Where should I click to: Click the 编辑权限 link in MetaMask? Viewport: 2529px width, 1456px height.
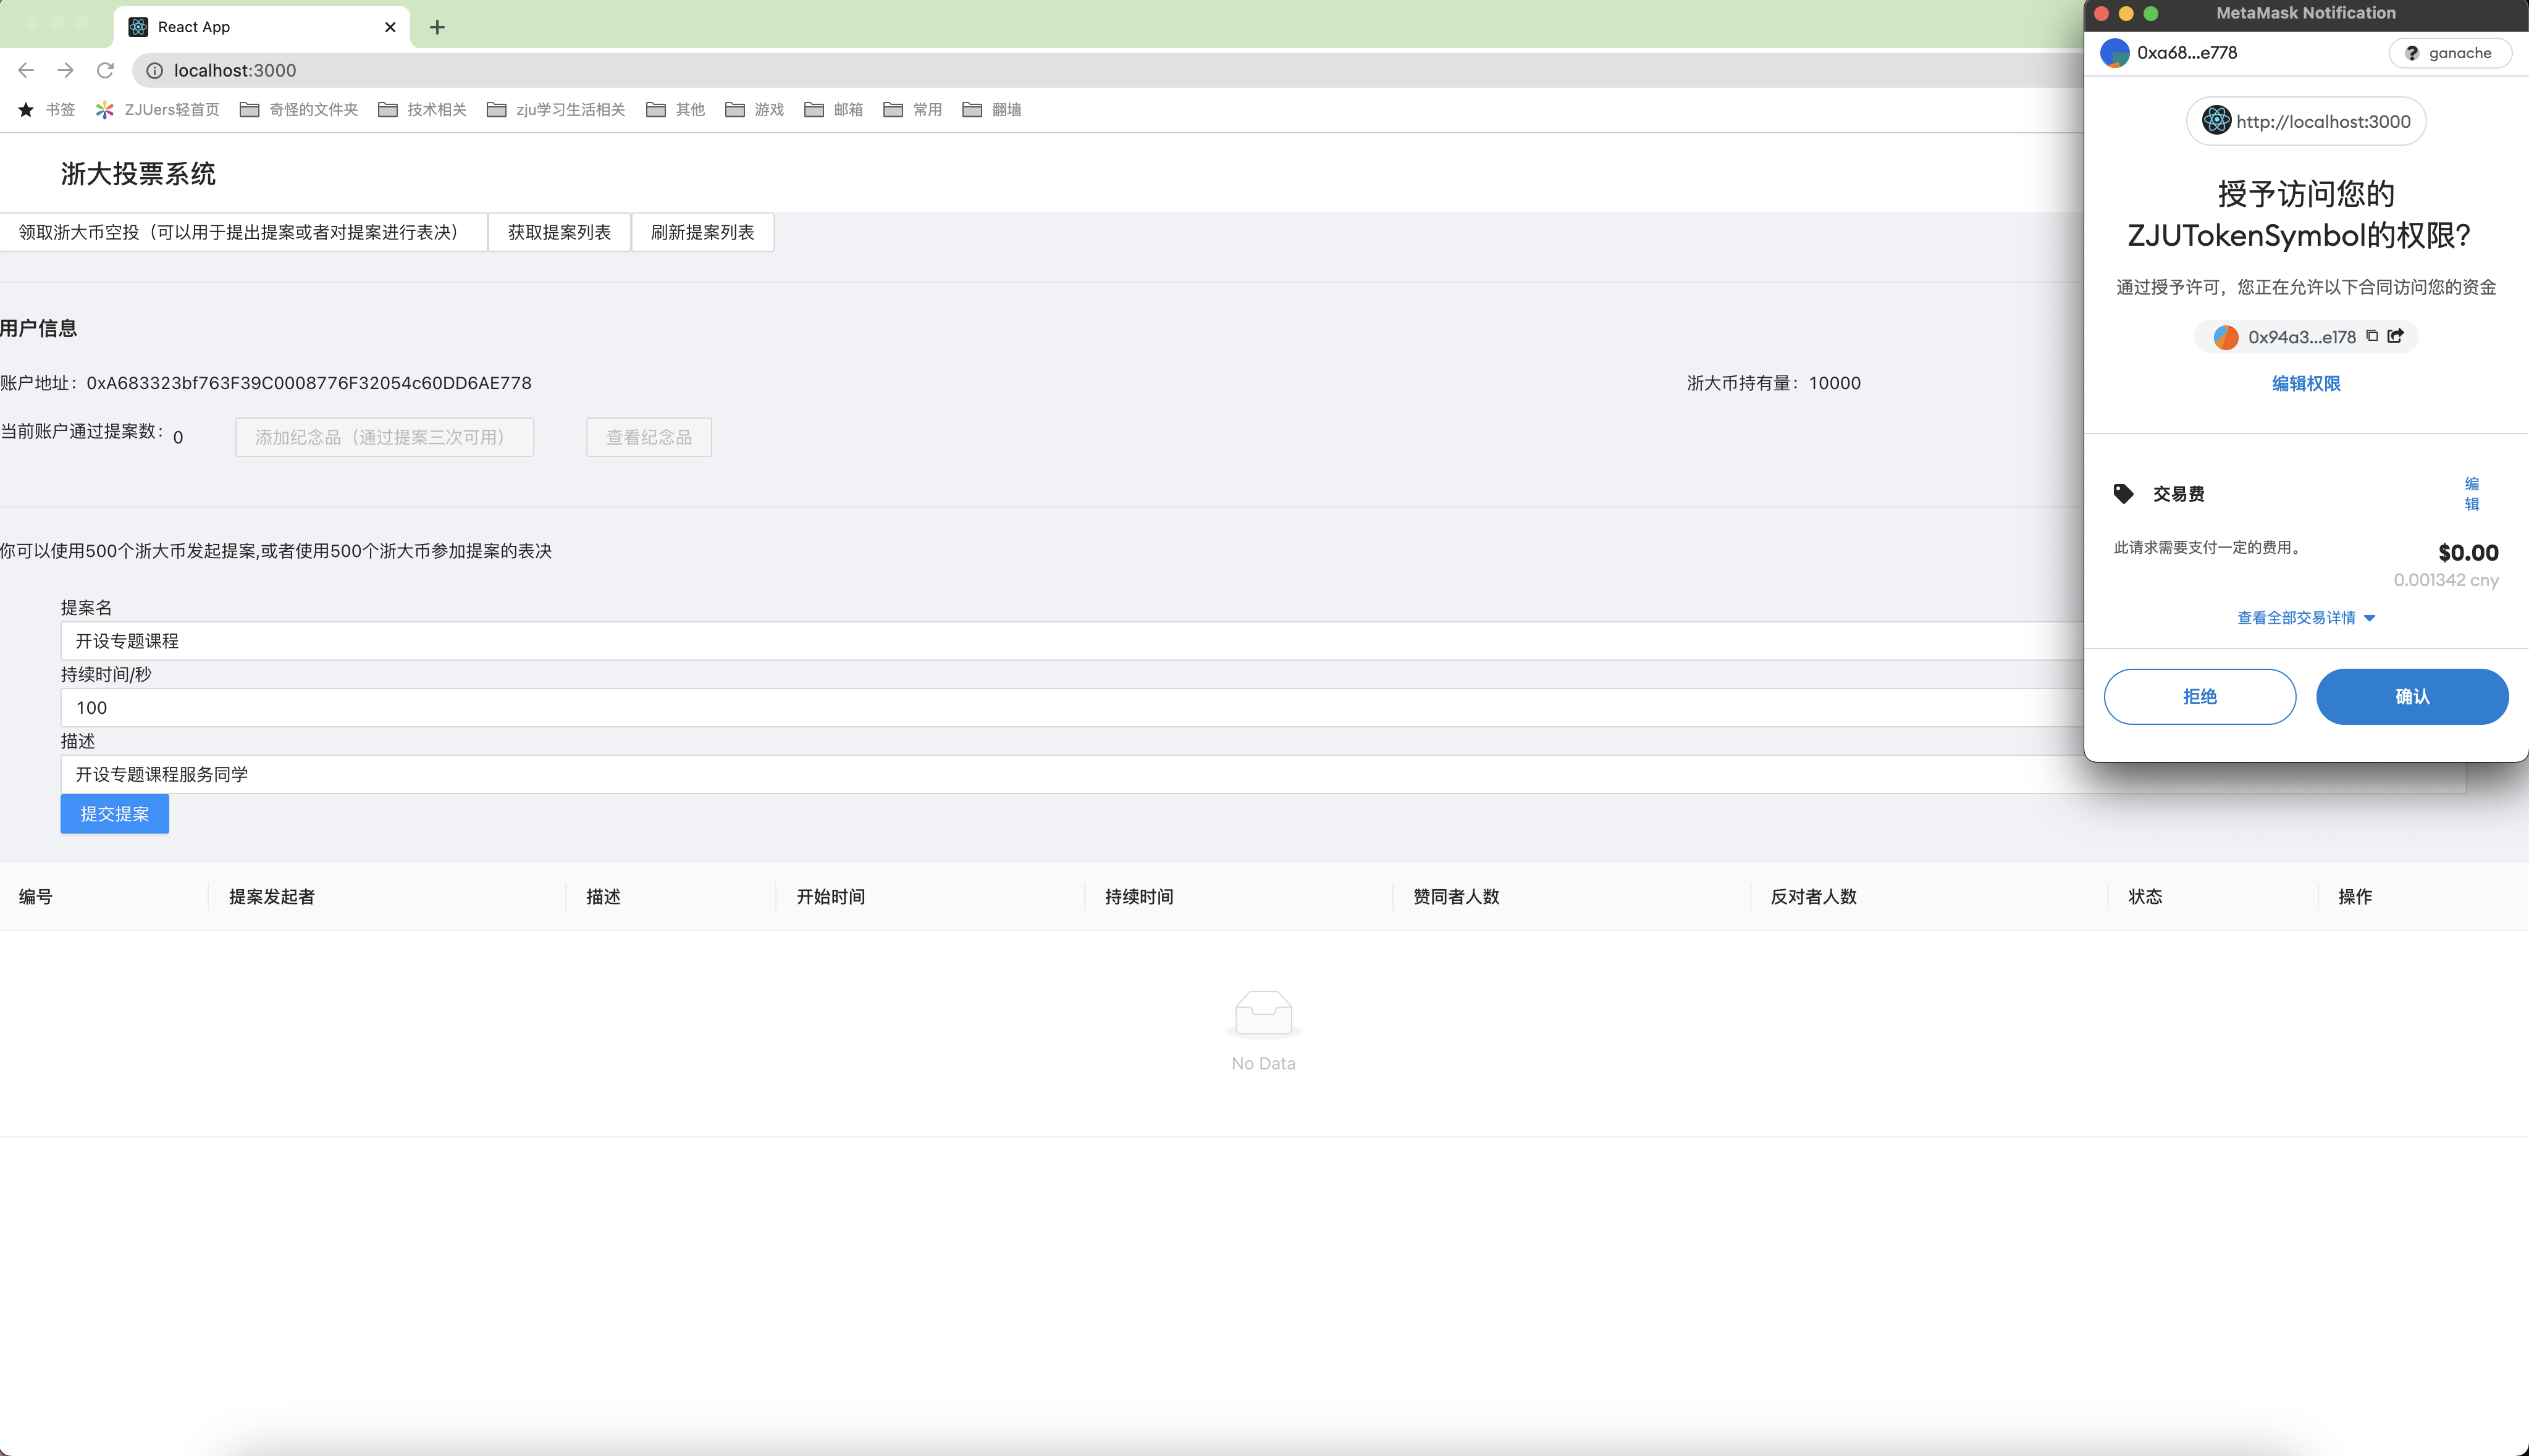(2306, 383)
